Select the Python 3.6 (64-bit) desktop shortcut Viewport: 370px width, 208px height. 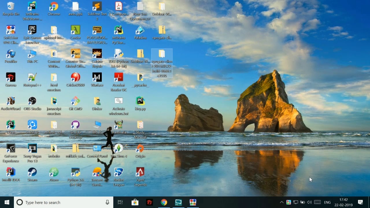click(75, 177)
